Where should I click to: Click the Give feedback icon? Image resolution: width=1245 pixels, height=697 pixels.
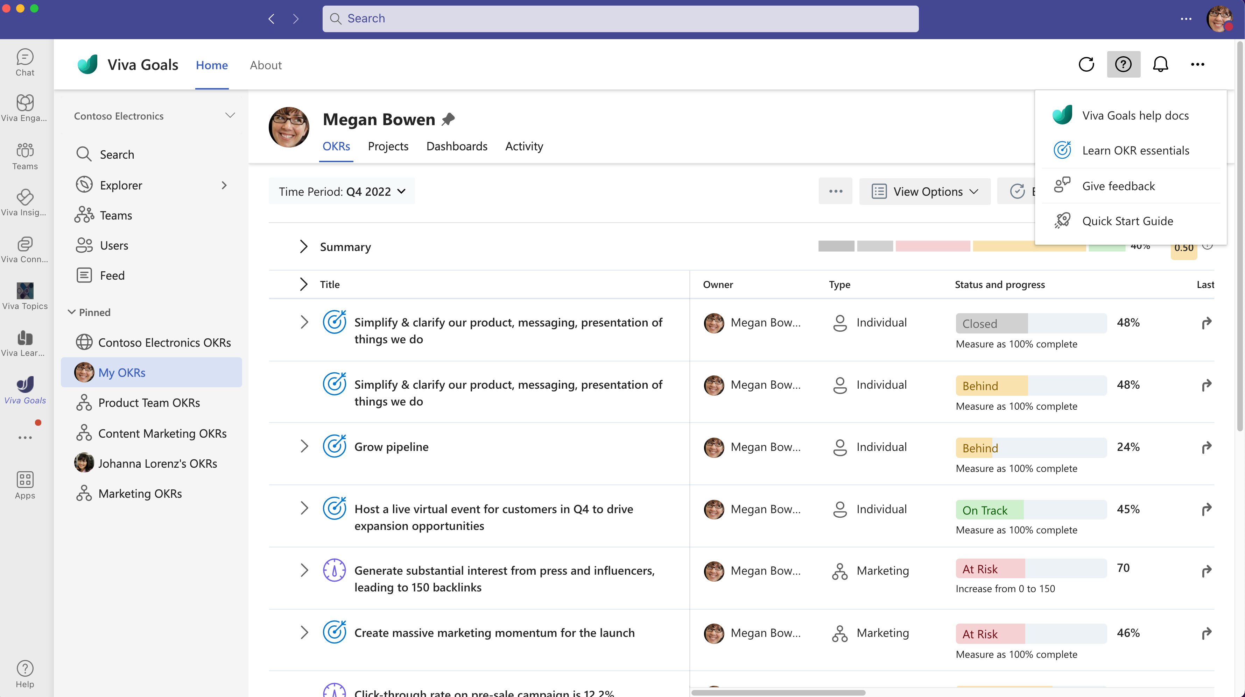tap(1063, 185)
